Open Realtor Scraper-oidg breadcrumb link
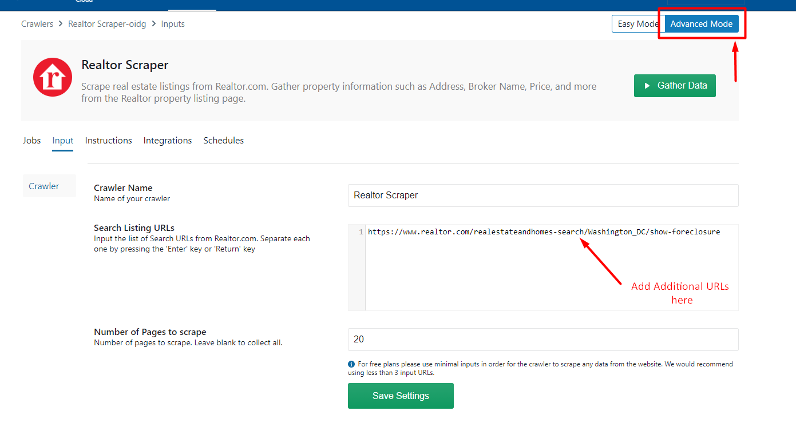 [x=107, y=24]
